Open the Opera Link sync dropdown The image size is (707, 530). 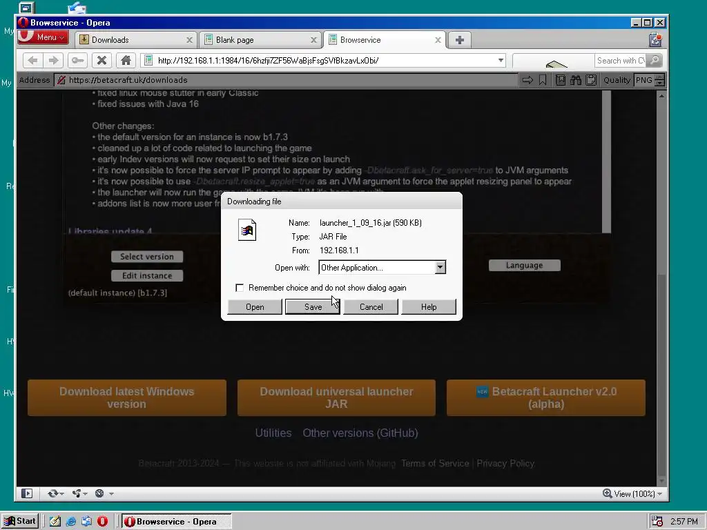click(55, 493)
